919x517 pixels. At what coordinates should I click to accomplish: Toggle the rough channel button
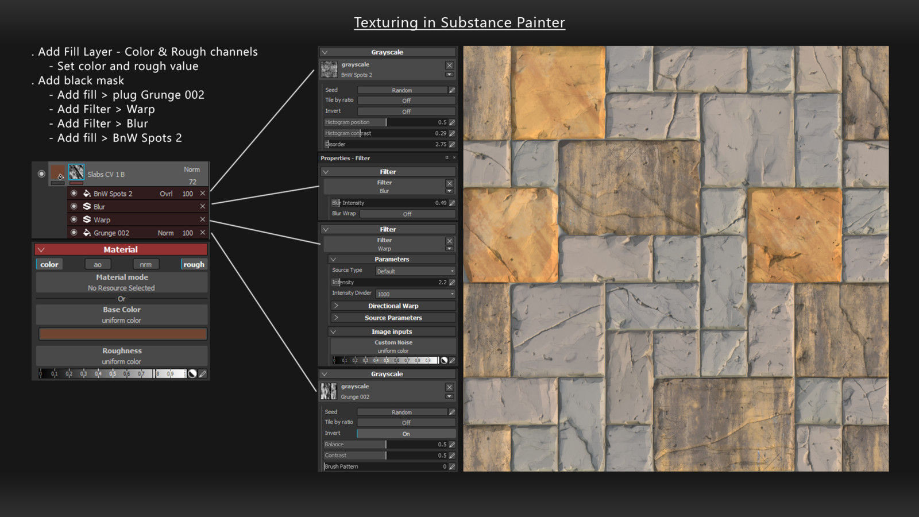tap(194, 264)
